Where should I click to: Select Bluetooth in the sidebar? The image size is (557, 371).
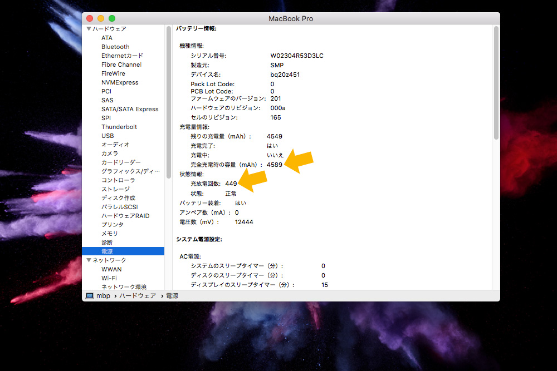click(115, 47)
